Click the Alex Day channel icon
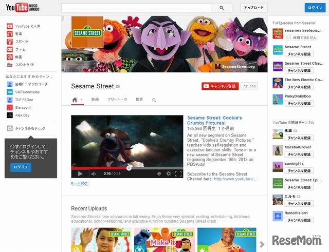The width and height of the screenshot is (329, 252). (10, 115)
